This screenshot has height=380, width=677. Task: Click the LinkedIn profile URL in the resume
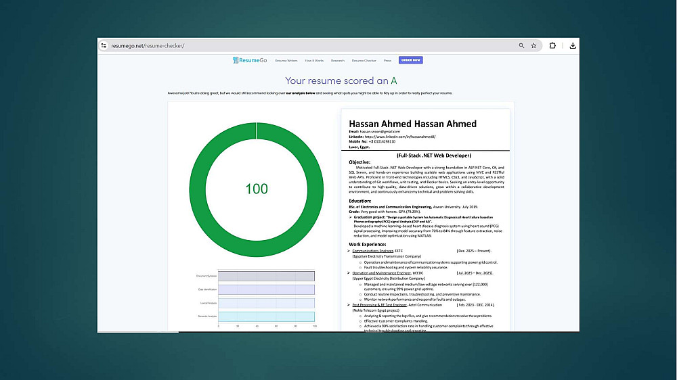pos(400,137)
